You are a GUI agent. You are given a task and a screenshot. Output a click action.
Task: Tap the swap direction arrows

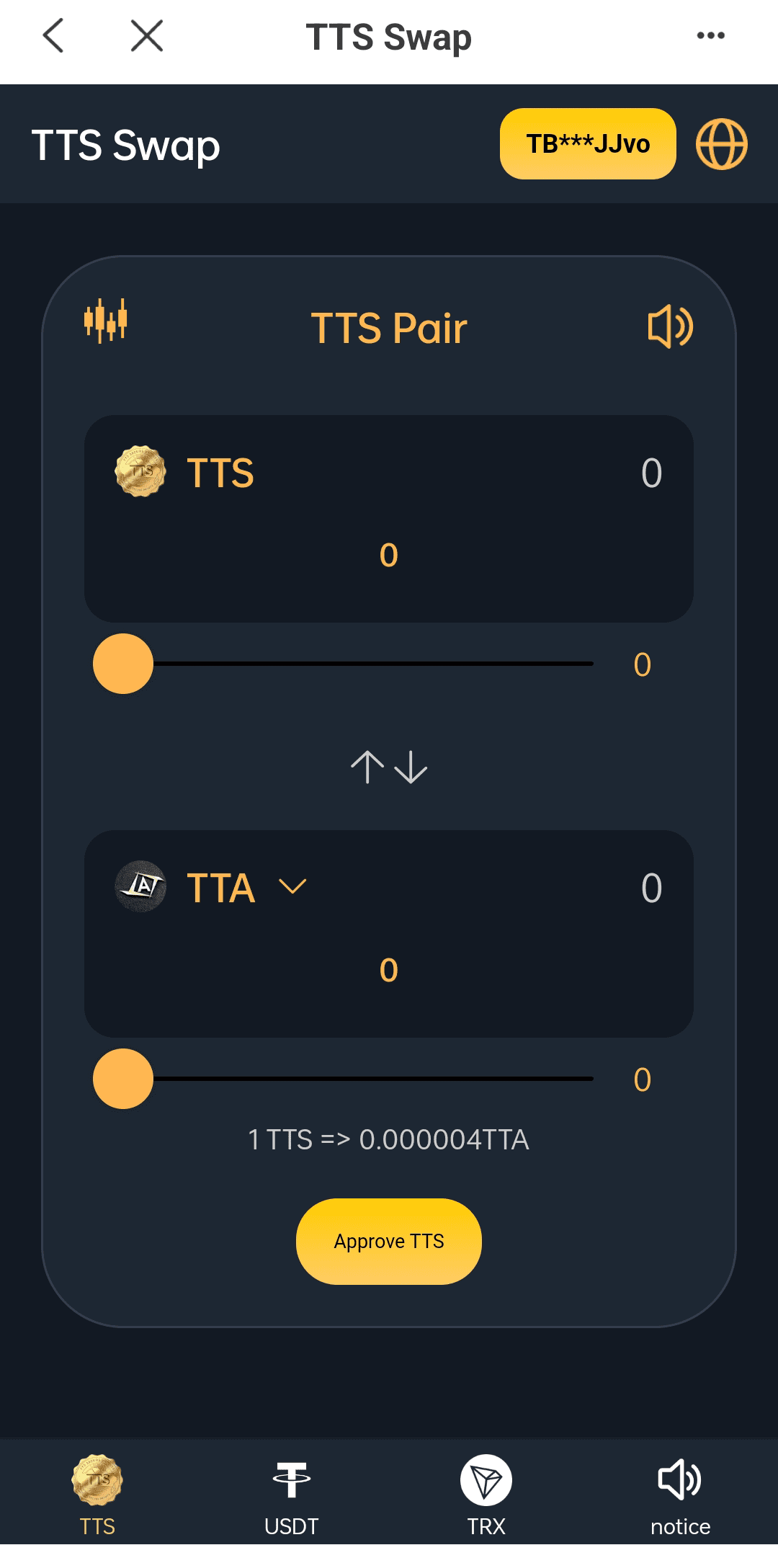tap(389, 767)
